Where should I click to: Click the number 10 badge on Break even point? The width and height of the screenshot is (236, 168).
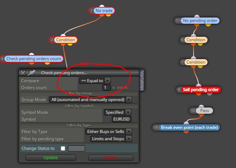click(156, 127)
